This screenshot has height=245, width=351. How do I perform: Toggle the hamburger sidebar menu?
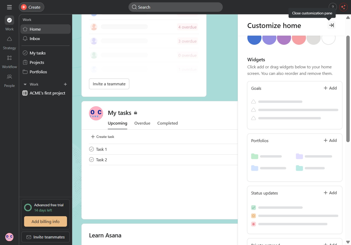coord(9,7)
